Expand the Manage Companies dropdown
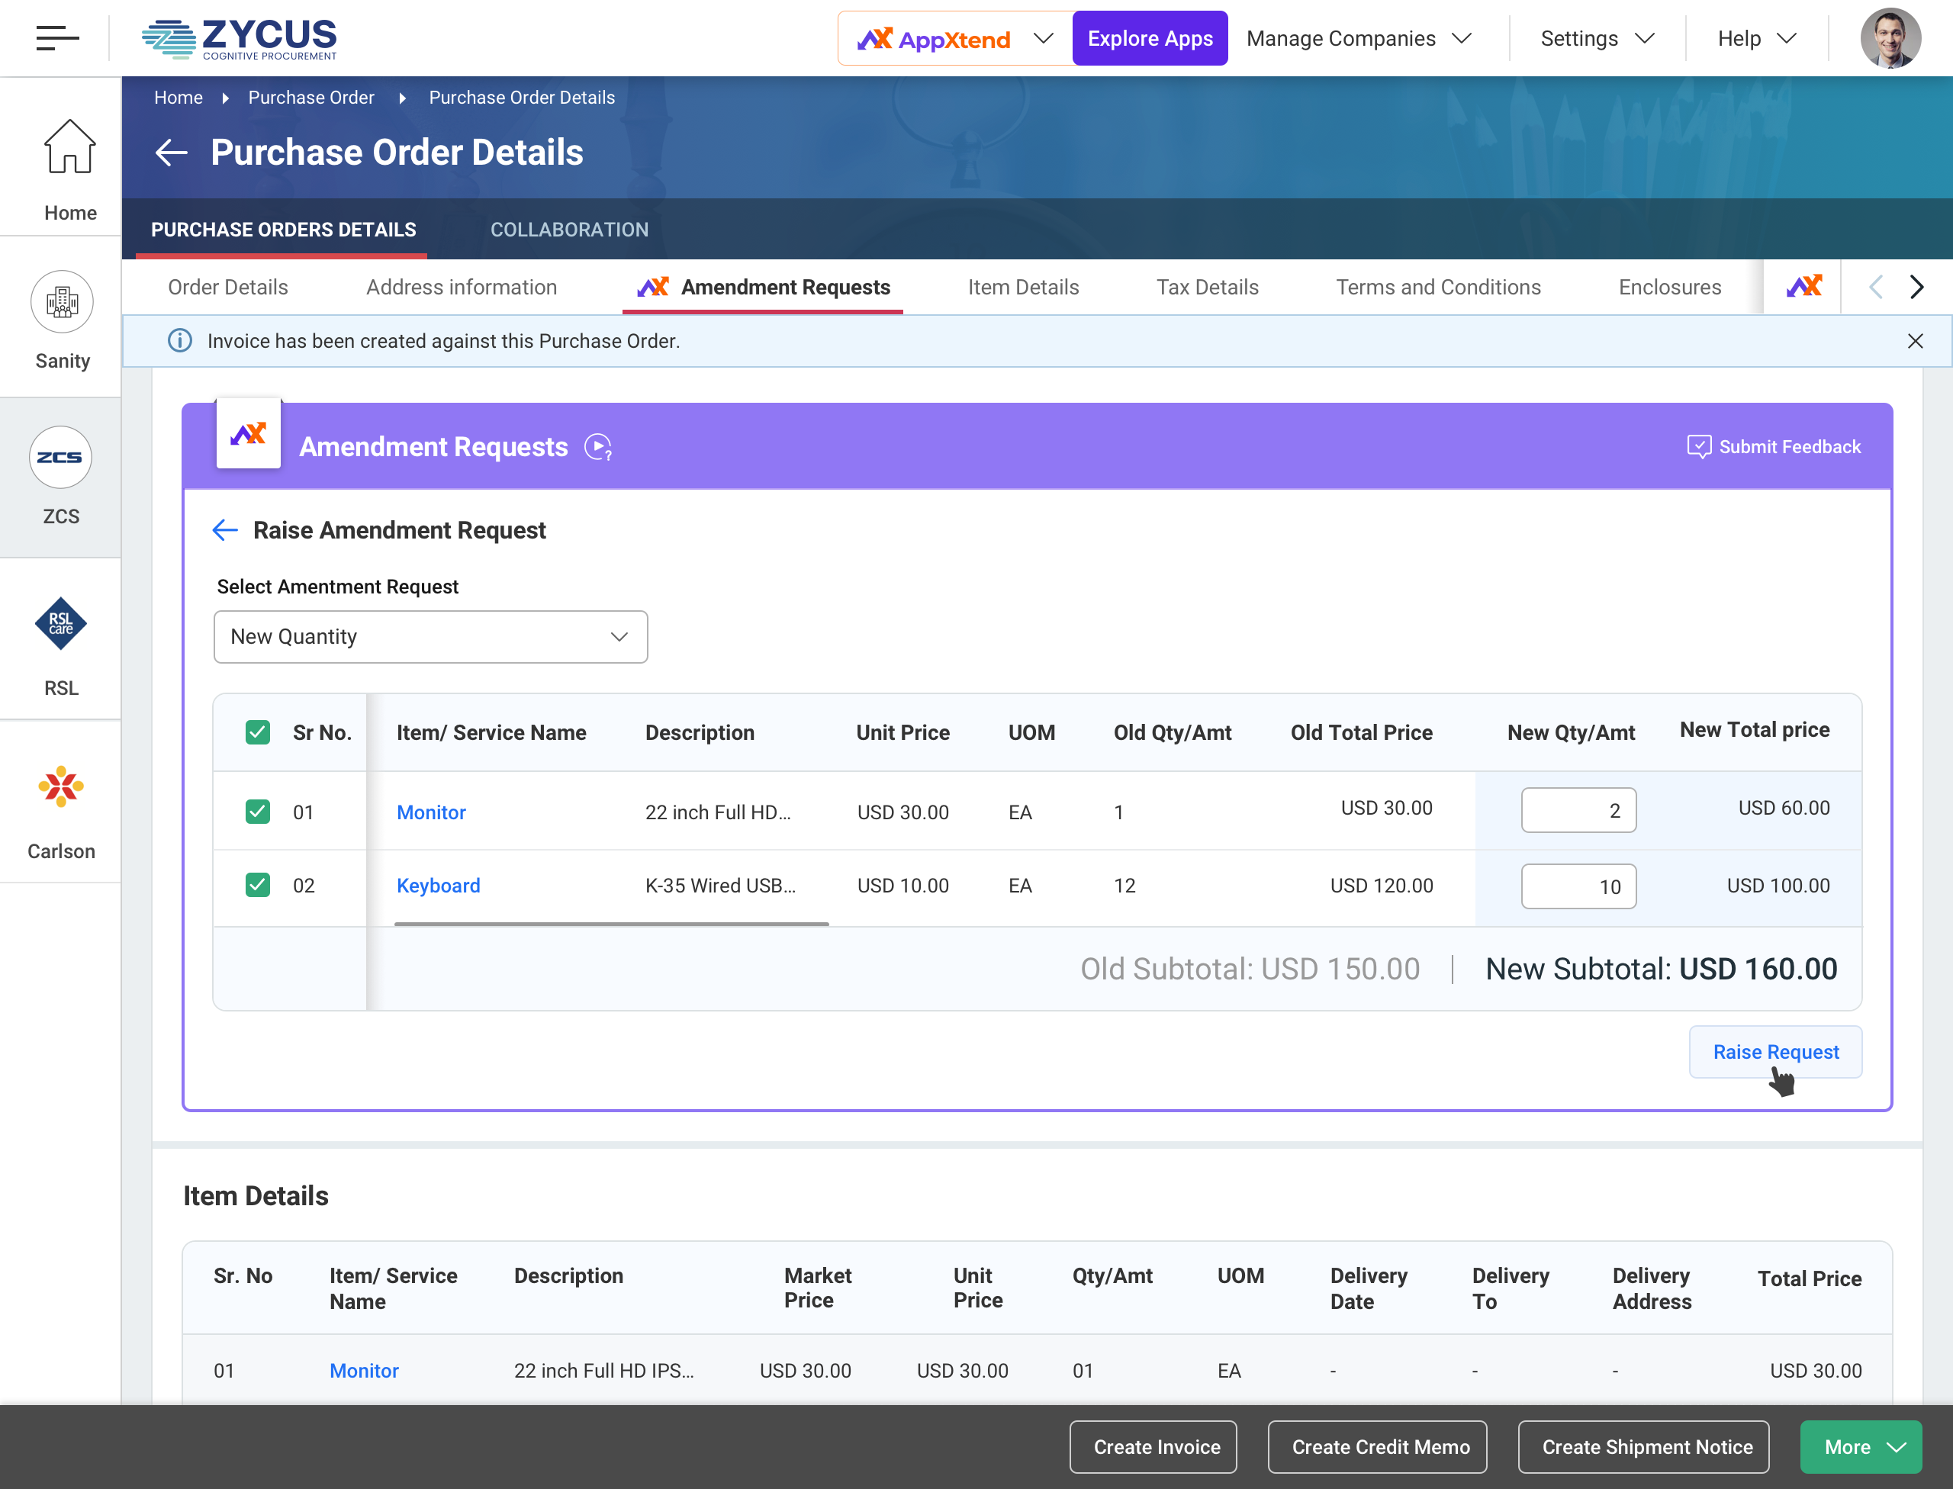 pos(1358,38)
